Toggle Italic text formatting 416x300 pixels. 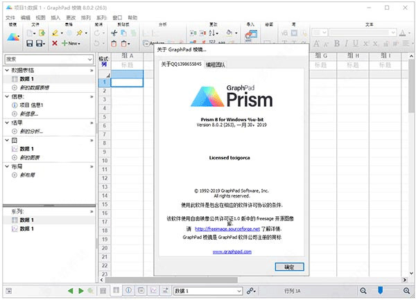click(346, 44)
